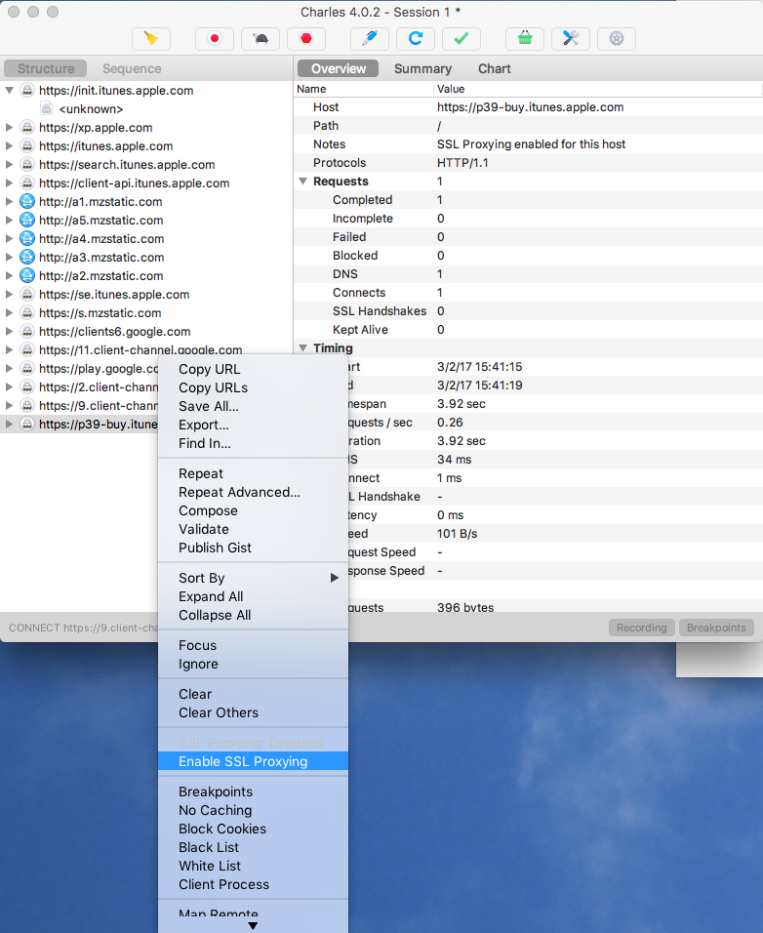Click the Value column header
763x933 pixels.
click(x=598, y=89)
